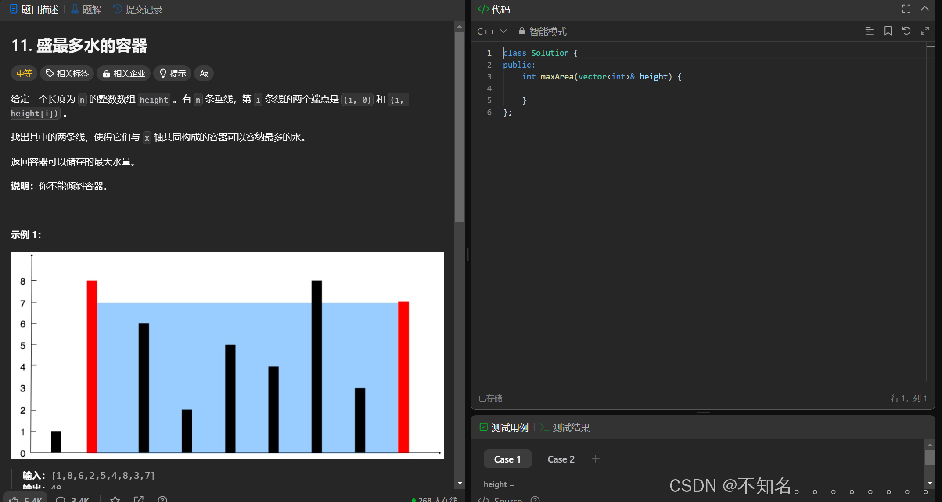This screenshot has height=502, width=942.
Task: Click the format code icon
Action: [x=869, y=31]
